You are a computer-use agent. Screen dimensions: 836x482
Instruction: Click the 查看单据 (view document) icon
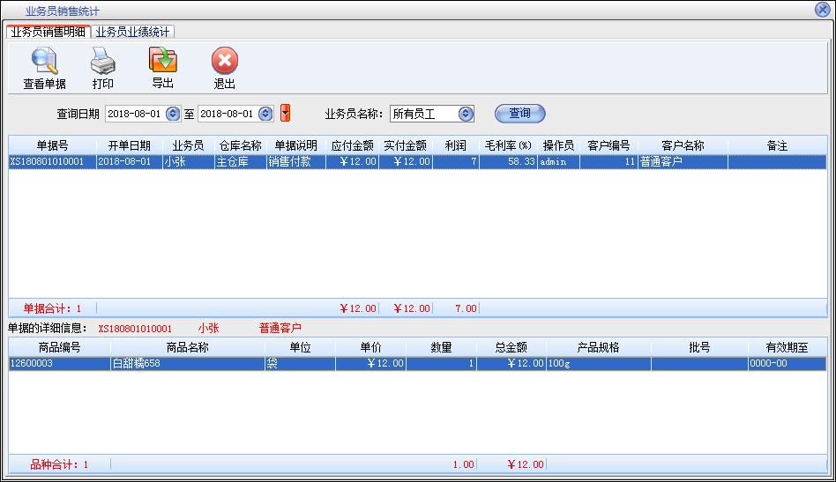[x=44, y=63]
